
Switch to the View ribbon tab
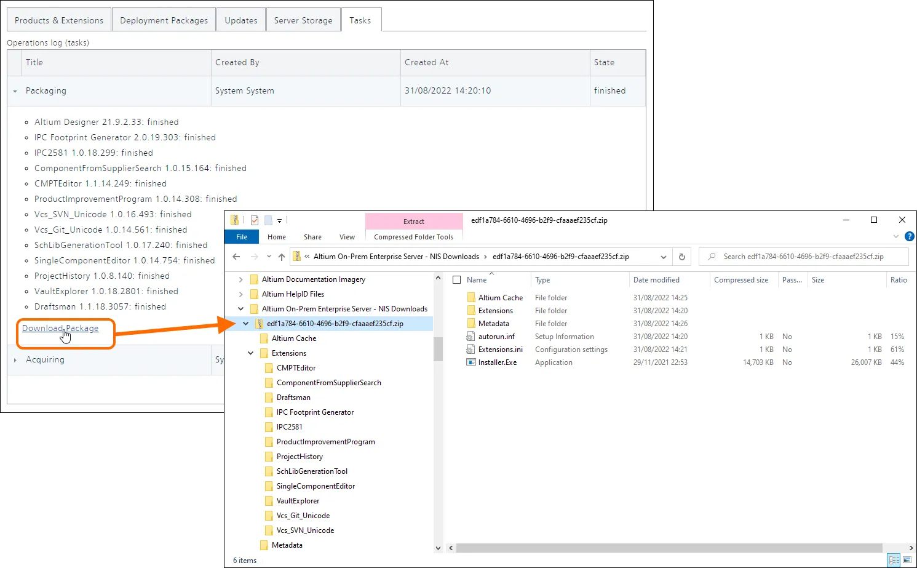pyautogui.click(x=347, y=237)
